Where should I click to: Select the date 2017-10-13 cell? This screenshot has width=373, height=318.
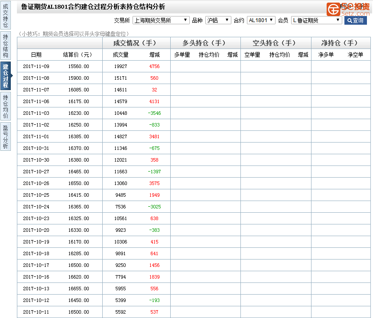click(x=36, y=289)
